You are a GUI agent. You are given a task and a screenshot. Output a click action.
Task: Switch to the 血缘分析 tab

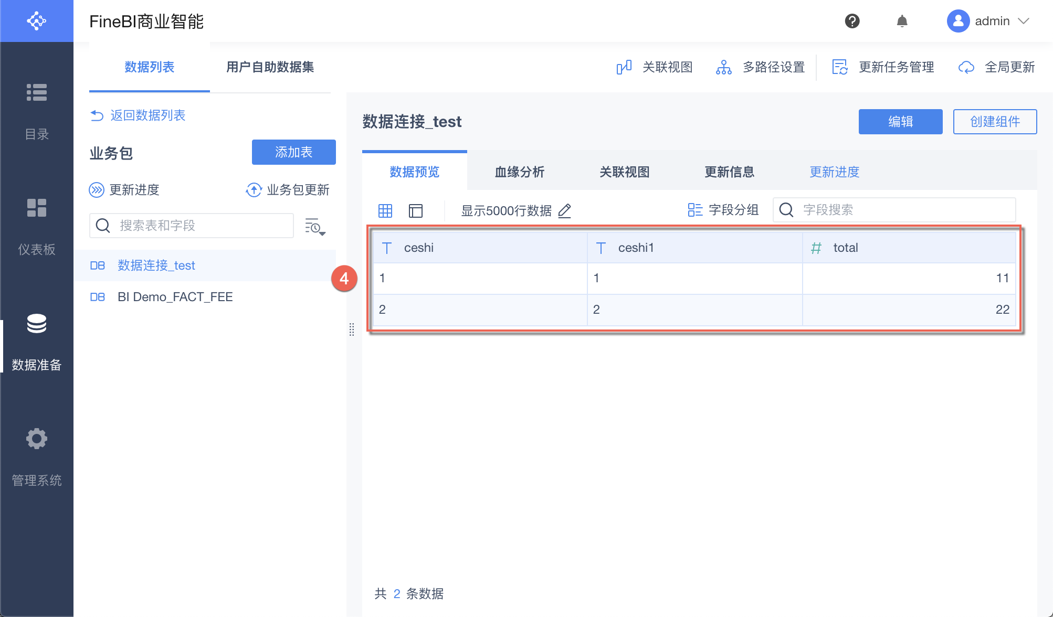(519, 172)
